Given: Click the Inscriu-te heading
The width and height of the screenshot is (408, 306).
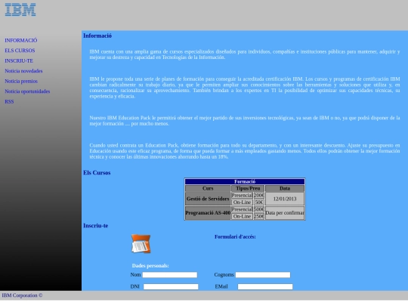Looking at the screenshot, I should click(95, 226).
